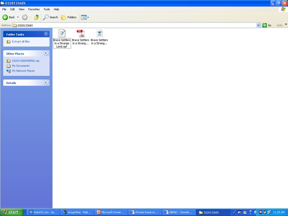This screenshot has height=216, width=288.
Task: Select the Brave Settlers web document icon
Action: pos(99,33)
